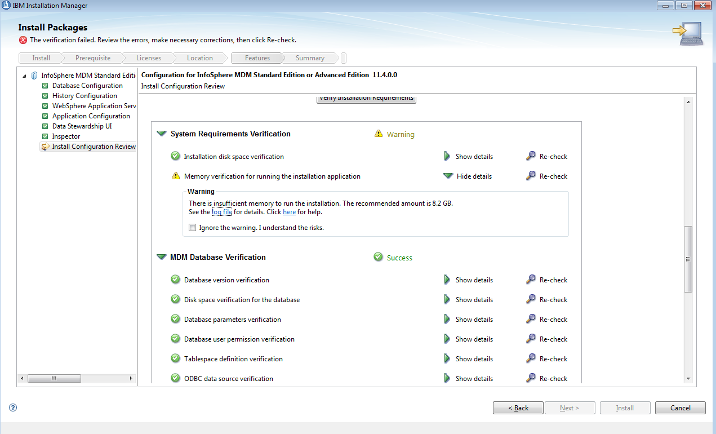Click Inspector checkmark in tree
The image size is (716, 434).
tap(46, 136)
